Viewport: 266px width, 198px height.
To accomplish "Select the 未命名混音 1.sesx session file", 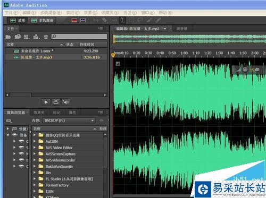I will (x=56, y=51).
